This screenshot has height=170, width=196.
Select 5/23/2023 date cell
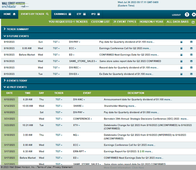(9, 127)
